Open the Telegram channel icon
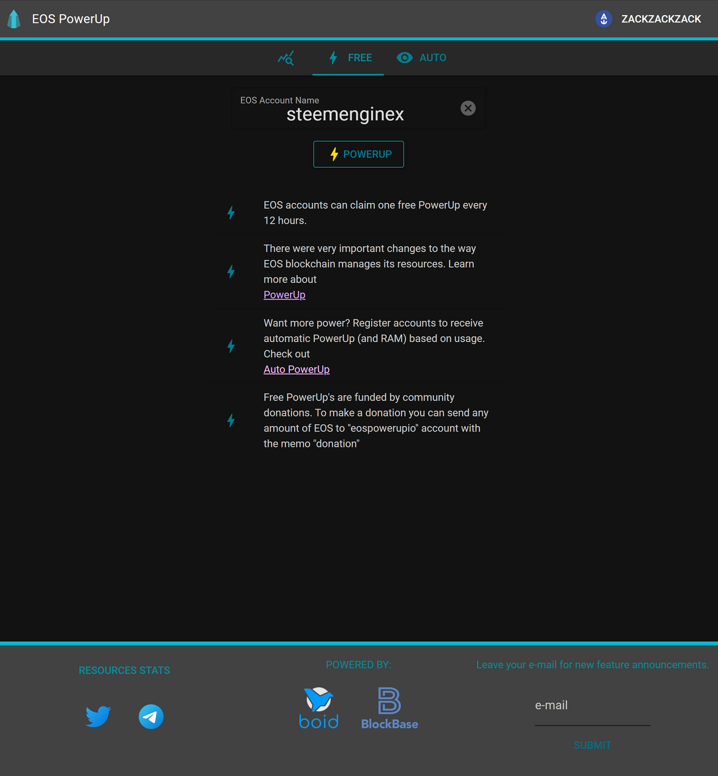The height and width of the screenshot is (776, 718). [x=151, y=717]
